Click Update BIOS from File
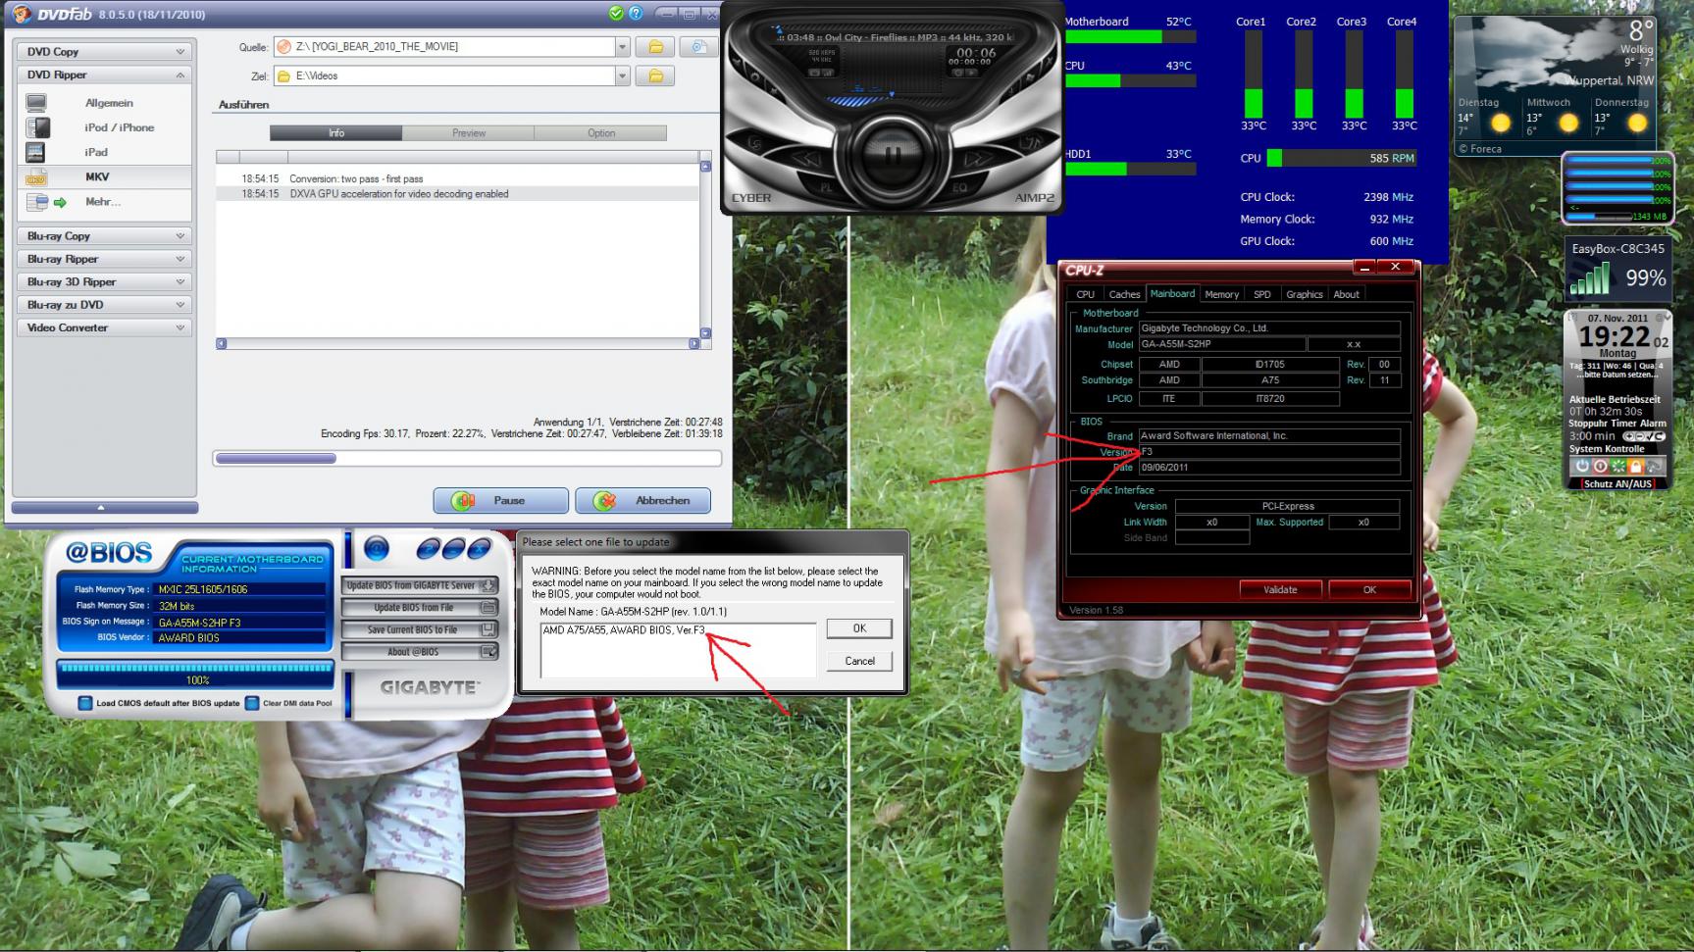Screen dimensions: 1694x952 pos(420,608)
